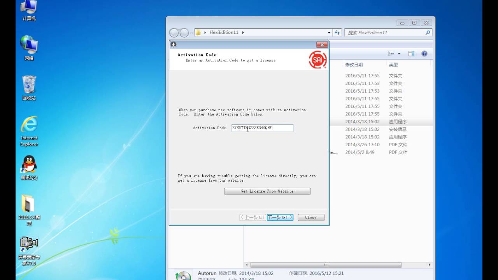
Task: Click the 下一步(N) next button
Action: [x=280, y=217]
